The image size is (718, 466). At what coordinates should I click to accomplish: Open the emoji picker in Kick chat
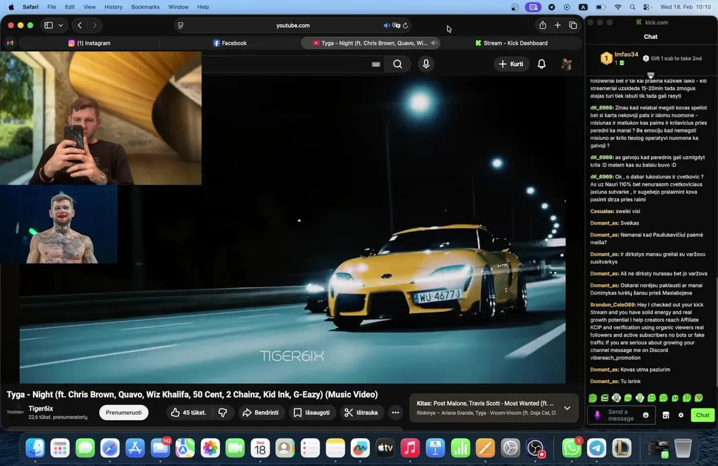click(645, 415)
